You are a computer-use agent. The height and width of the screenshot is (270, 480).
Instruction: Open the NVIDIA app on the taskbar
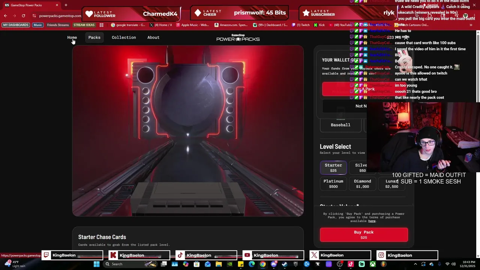click(229, 264)
